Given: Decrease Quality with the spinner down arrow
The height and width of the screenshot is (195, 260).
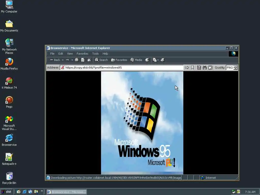Looking at the screenshot, I should click(x=236, y=69).
